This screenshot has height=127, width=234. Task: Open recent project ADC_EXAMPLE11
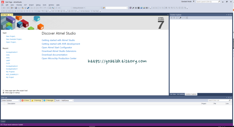pyautogui.click(x=12, y=74)
